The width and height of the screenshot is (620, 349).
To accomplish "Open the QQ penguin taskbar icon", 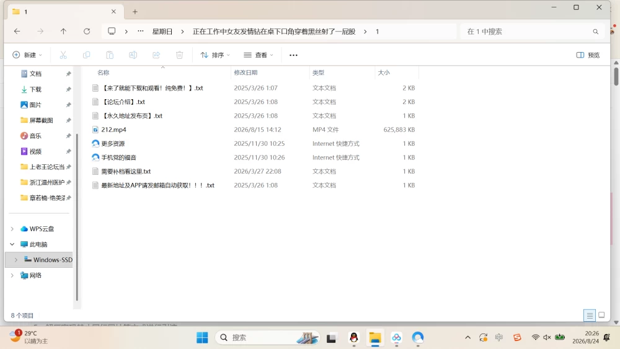I will tap(354, 337).
